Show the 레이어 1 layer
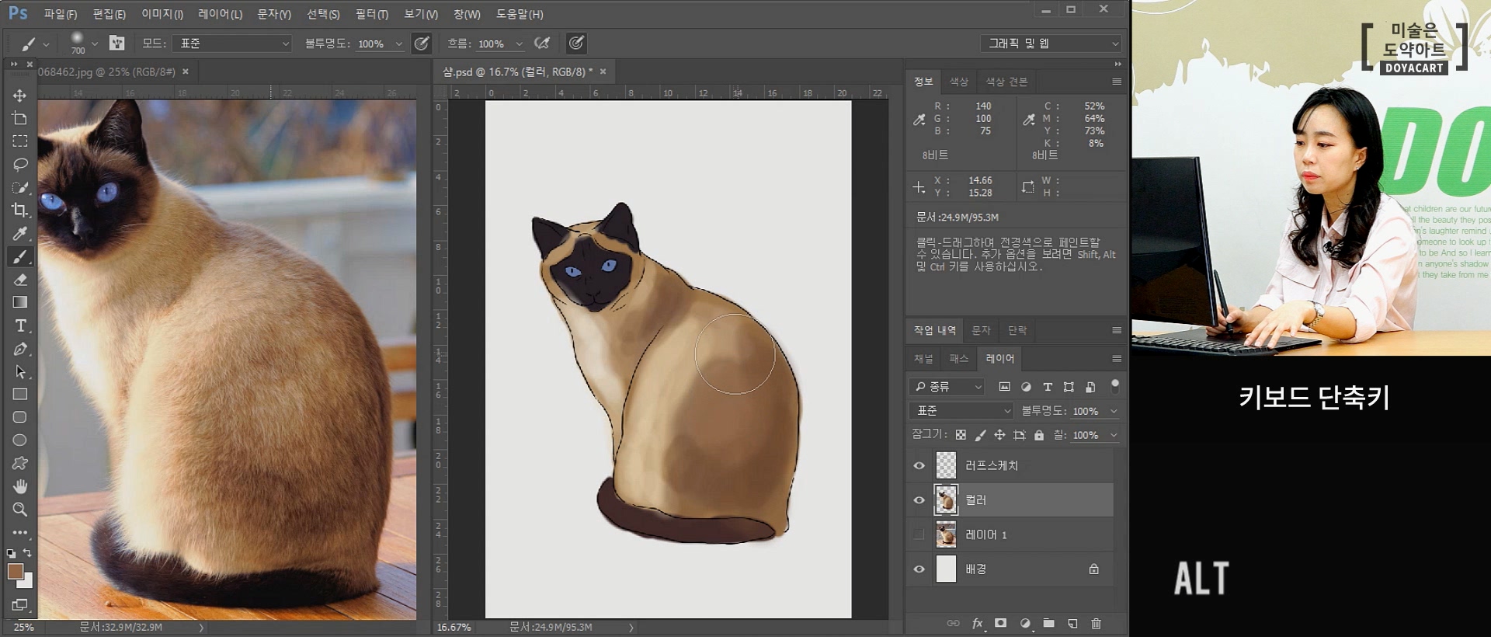 point(919,534)
